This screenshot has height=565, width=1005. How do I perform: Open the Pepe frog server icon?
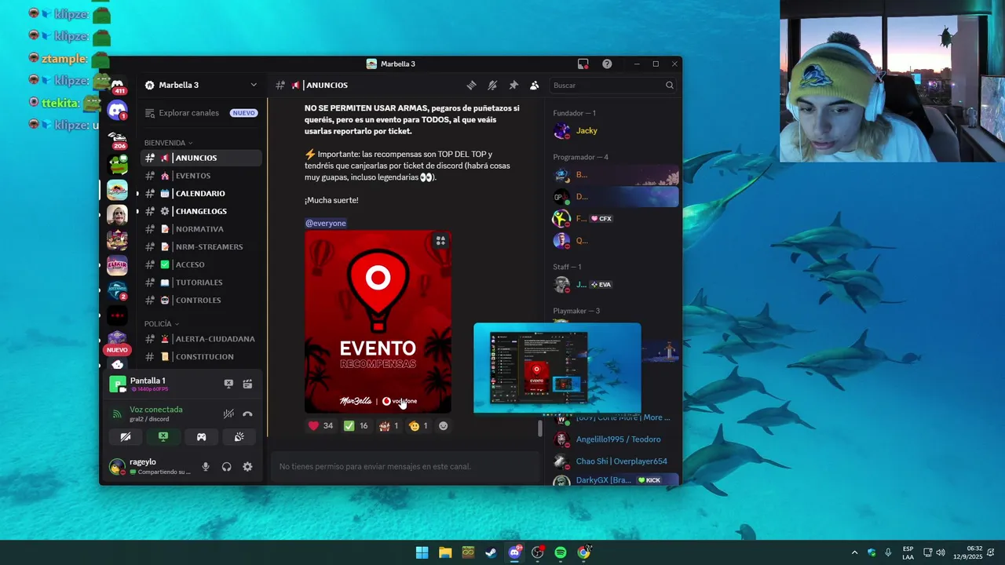point(117,164)
